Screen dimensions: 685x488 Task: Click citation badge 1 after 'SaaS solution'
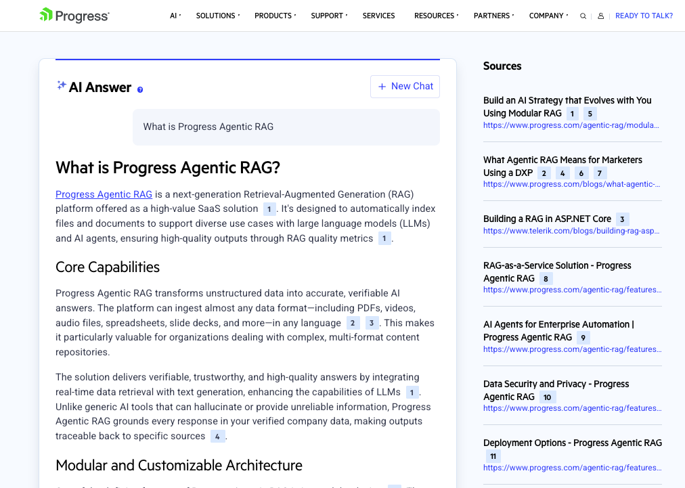(270, 208)
